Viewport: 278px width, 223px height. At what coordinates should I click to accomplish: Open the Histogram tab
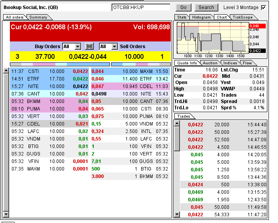pos(201,17)
